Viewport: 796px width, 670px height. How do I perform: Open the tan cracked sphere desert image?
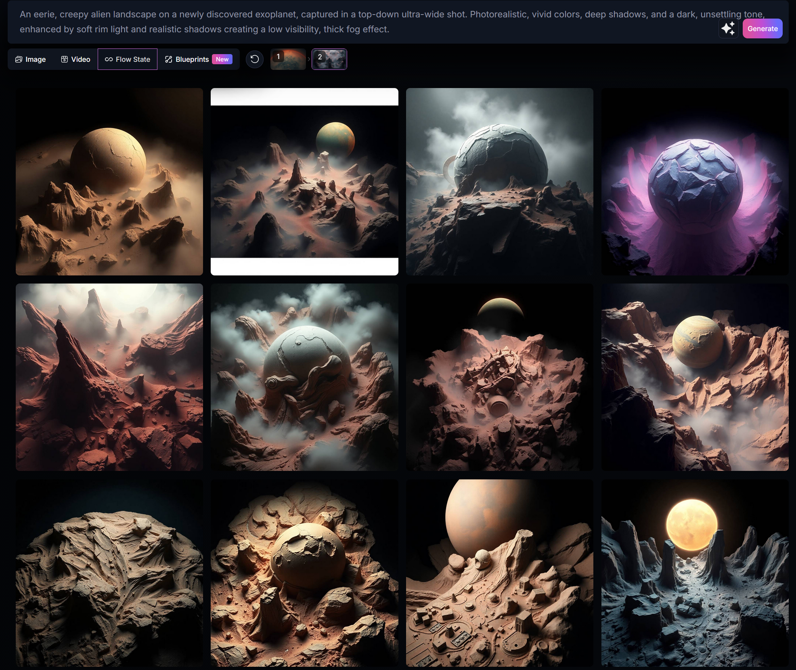pos(109,182)
